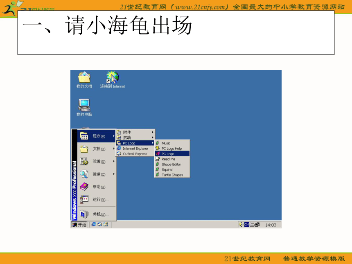
Task: Click Show Desktop quick launch icon
Action: coord(106,224)
